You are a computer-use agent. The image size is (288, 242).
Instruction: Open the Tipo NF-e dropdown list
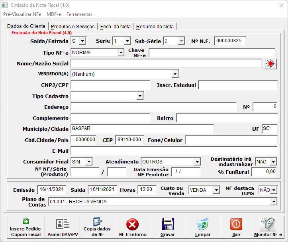[x=121, y=53]
